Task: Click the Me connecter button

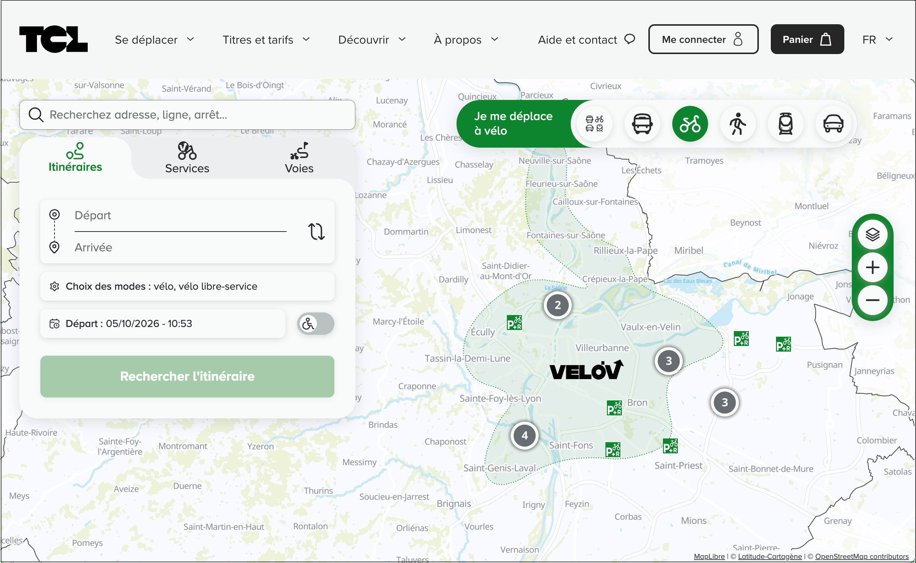Action: point(703,39)
